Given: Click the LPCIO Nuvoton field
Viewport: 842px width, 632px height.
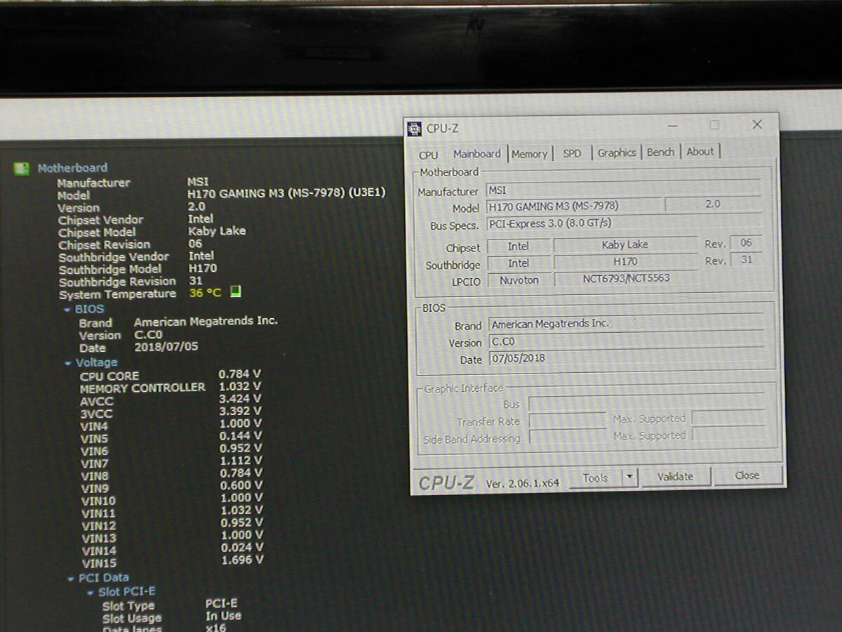Looking at the screenshot, I should click(x=519, y=280).
